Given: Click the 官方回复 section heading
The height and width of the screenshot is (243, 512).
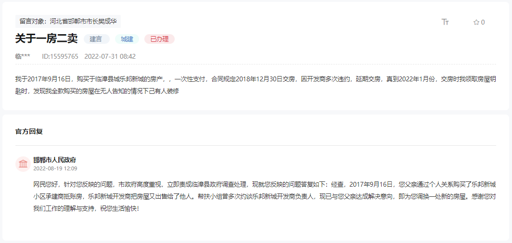Looking at the screenshot, I should point(29,132).
